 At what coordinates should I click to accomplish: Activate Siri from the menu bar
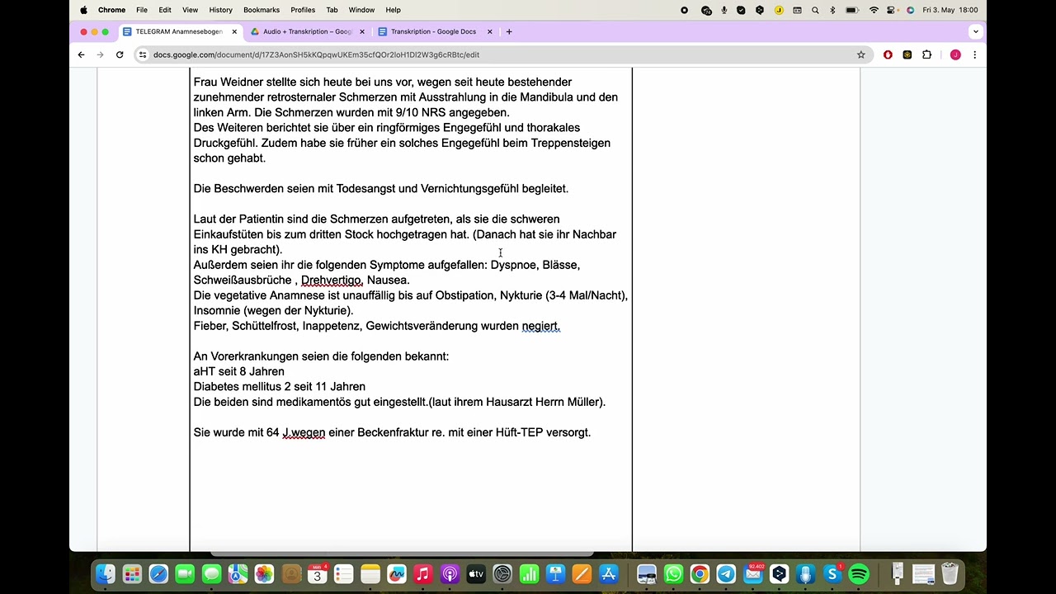[911, 10]
